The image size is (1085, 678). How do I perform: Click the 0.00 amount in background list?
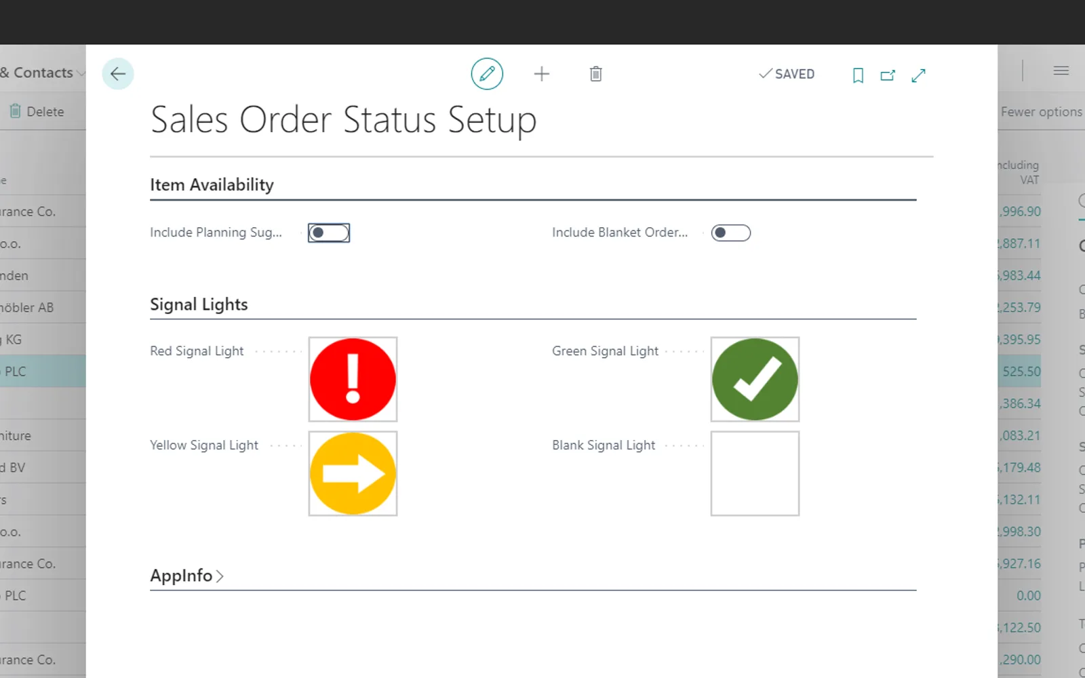point(1028,595)
